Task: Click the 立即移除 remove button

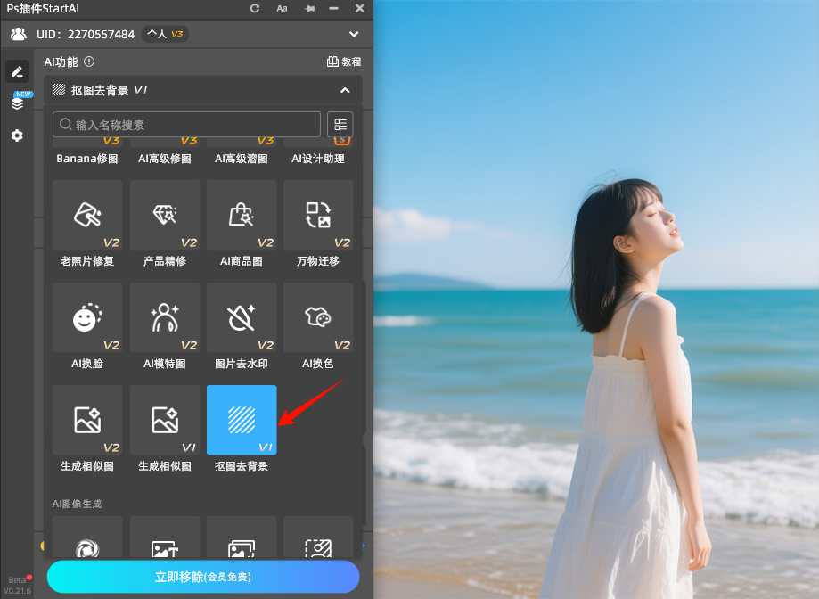Action: 203,577
